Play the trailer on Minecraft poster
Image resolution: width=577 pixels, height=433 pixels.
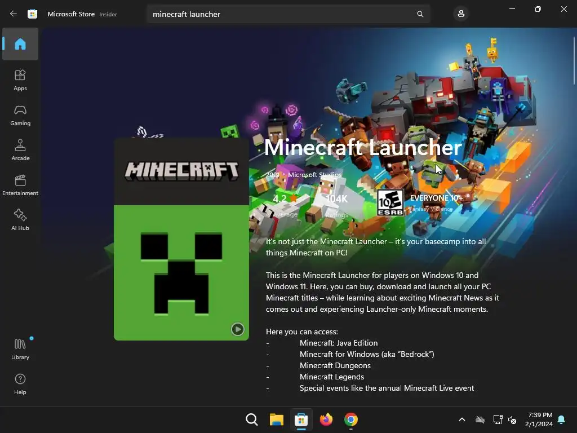coord(237,329)
